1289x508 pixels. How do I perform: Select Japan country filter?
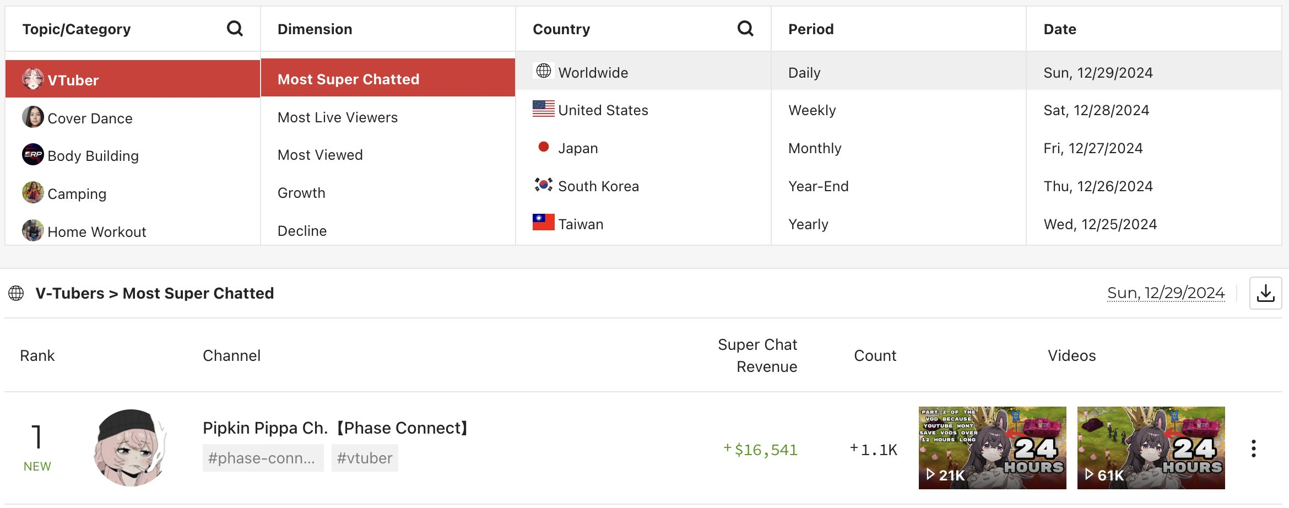tap(643, 148)
